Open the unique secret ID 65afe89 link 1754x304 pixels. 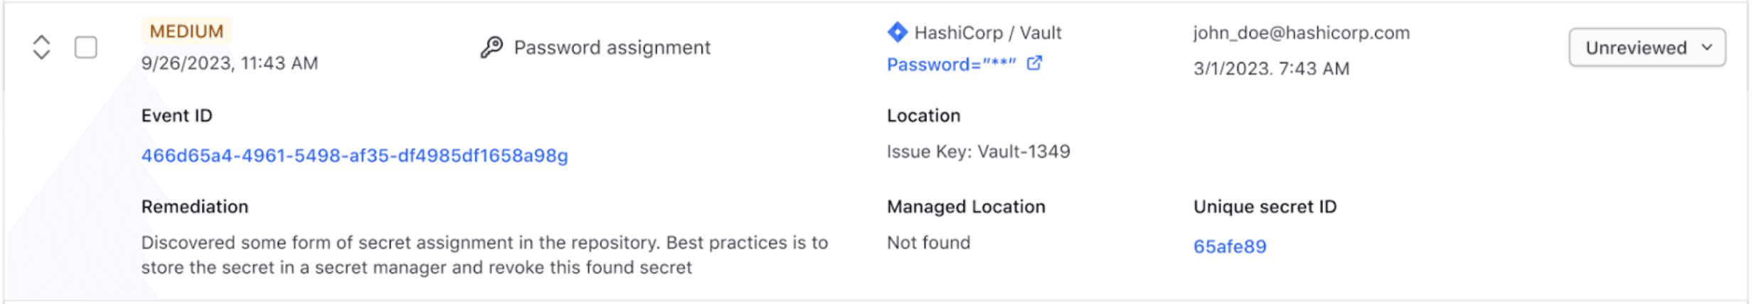[1229, 246]
